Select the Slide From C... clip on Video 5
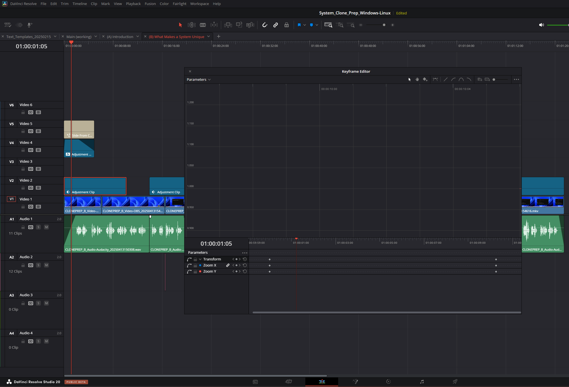569x387 pixels. coord(79,129)
